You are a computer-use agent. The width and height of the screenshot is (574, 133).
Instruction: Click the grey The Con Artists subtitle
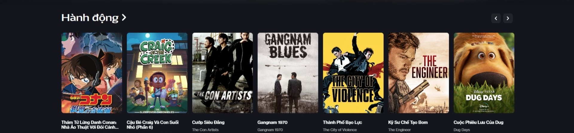click(x=205, y=130)
